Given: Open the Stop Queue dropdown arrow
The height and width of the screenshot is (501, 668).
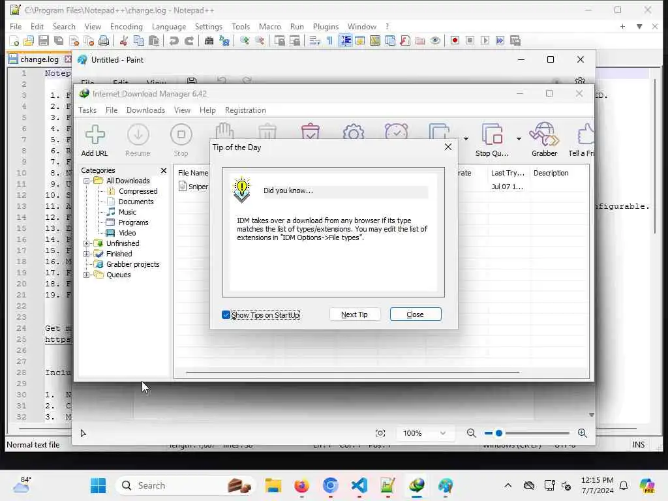Looking at the screenshot, I should point(519,138).
